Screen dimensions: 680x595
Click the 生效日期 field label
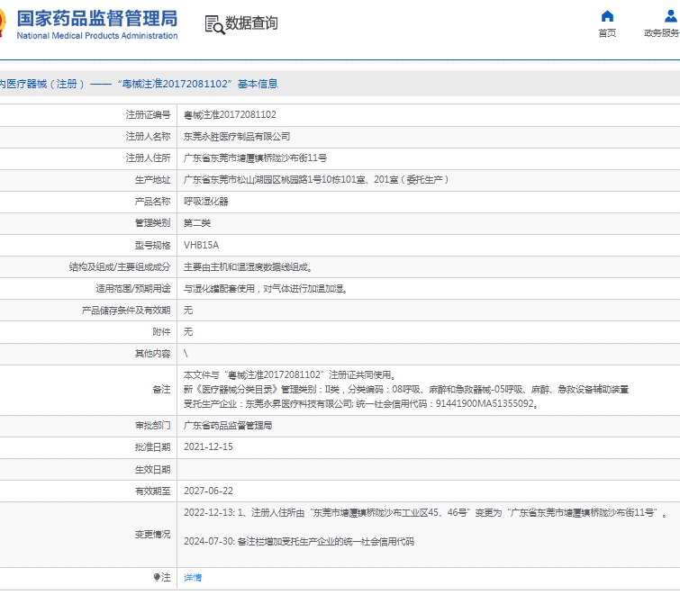(152, 469)
